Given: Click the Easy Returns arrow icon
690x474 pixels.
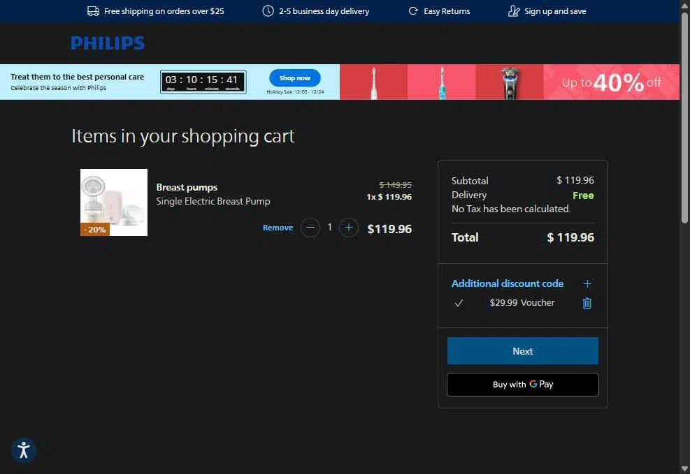Looking at the screenshot, I should (412, 11).
